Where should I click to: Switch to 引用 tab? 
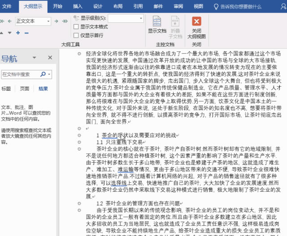[138, 7]
